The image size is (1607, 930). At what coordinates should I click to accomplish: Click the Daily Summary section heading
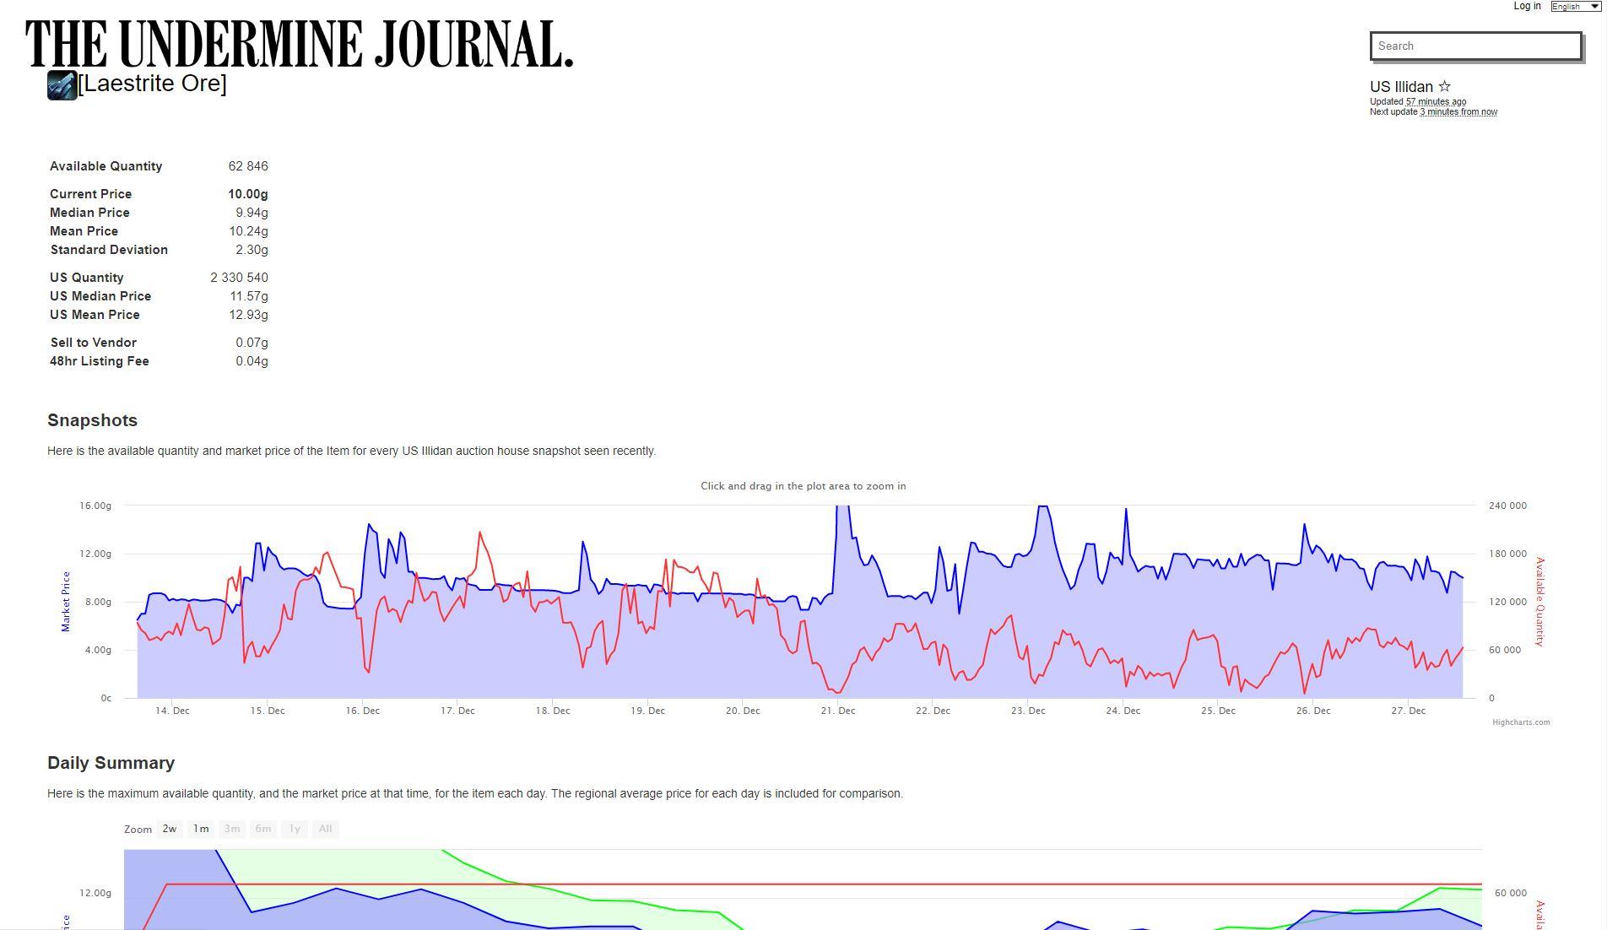click(x=111, y=763)
